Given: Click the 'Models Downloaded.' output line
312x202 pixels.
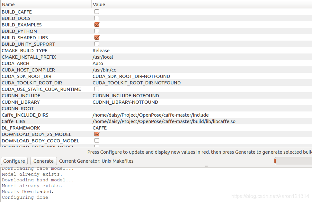Looking at the screenshot, I should point(28,192).
